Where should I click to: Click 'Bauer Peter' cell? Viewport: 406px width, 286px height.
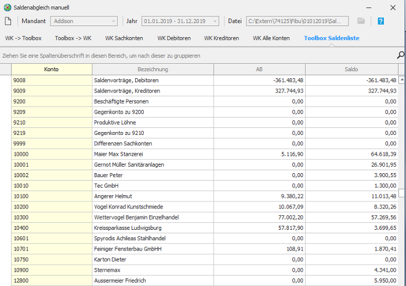[x=153, y=175]
